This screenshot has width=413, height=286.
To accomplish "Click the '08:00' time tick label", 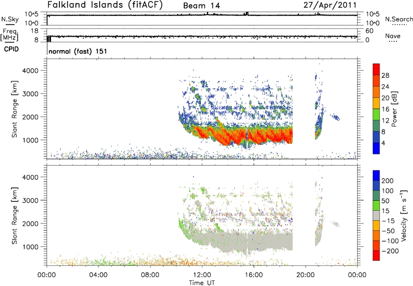I will point(150,275).
